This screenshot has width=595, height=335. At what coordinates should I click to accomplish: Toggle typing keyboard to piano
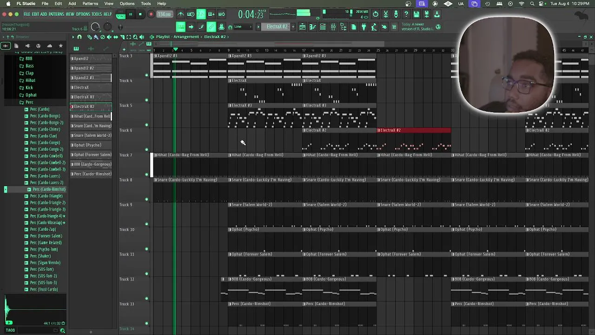(x=180, y=27)
